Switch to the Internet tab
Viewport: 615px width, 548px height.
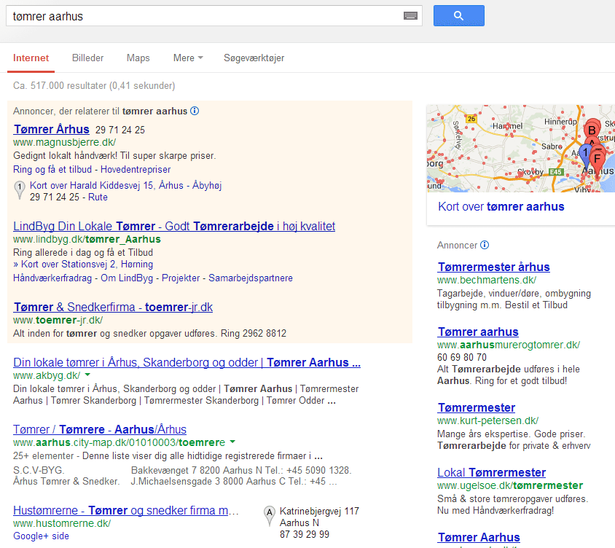point(31,58)
